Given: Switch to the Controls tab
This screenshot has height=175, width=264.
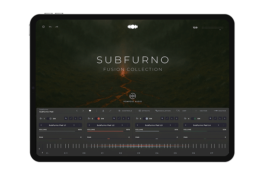Looking at the screenshot, I should 125,111.
